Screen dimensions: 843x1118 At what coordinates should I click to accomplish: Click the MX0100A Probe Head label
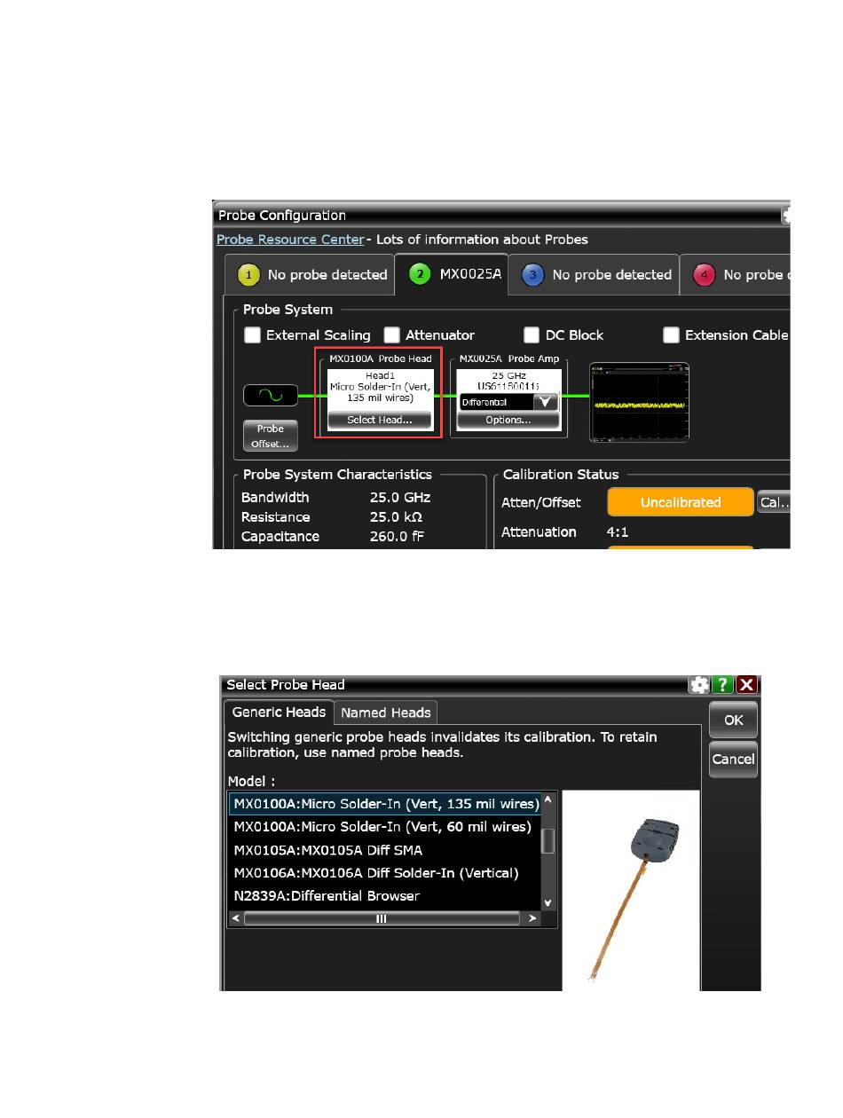click(381, 358)
